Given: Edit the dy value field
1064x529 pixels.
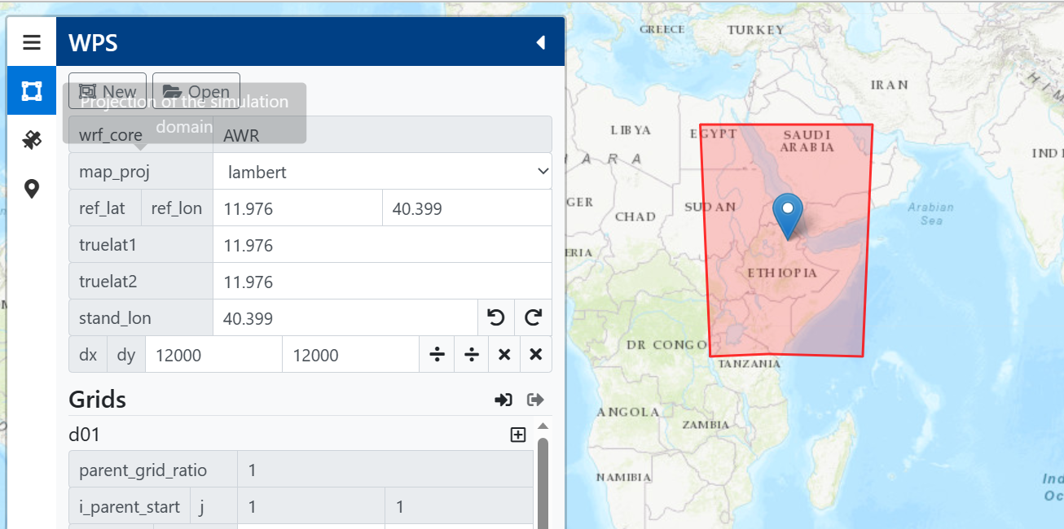Looking at the screenshot, I should point(351,355).
